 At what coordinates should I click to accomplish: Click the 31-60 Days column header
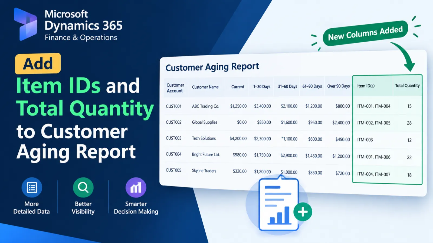click(x=287, y=86)
